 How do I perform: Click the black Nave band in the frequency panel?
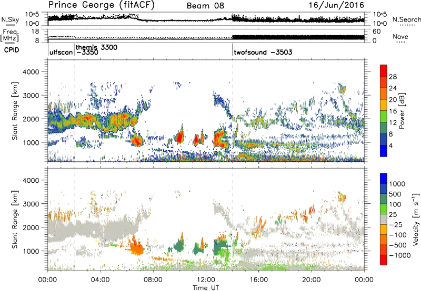click(298, 37)
